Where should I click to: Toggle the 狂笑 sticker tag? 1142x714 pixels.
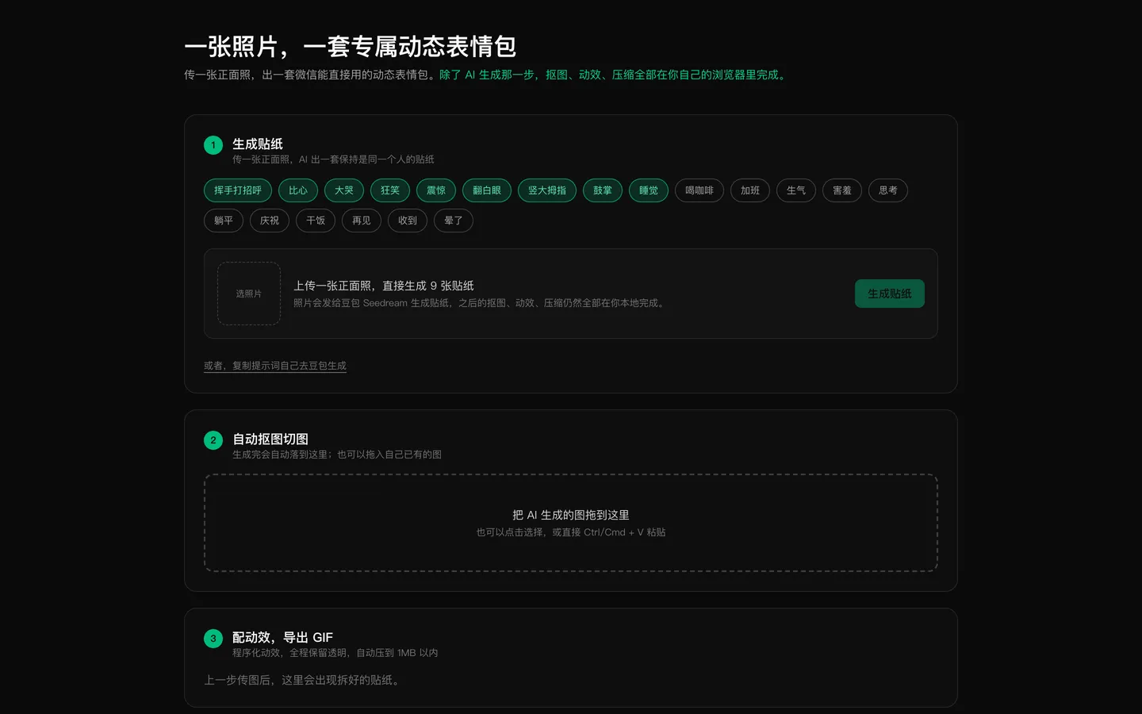(x=390, y=190)
